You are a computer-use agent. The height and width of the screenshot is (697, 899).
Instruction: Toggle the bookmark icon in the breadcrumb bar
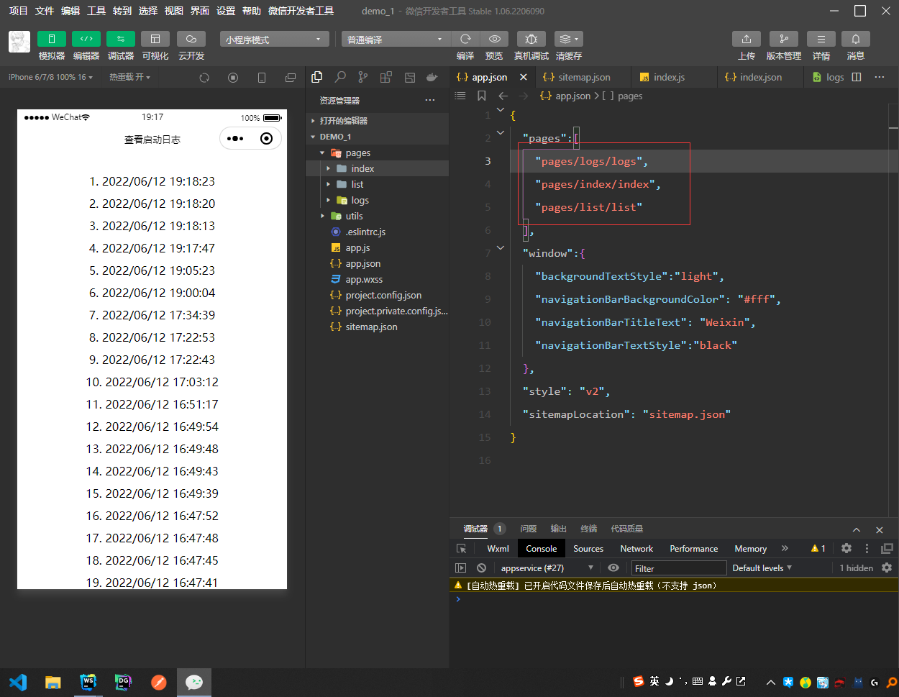tap(482, 96)
